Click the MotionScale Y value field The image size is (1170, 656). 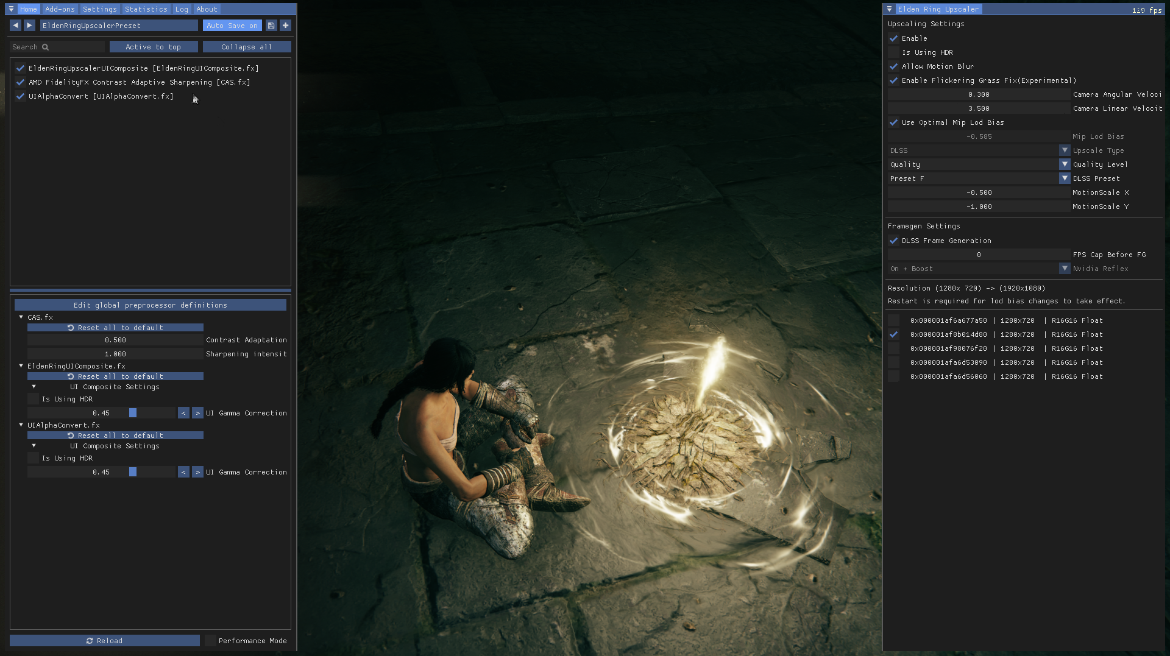click(979, 206)
